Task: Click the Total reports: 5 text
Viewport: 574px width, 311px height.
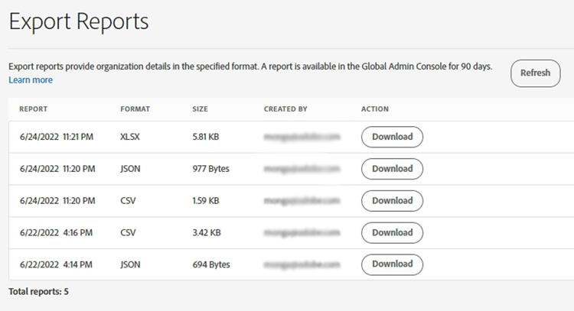Action: tap(38, 291)
